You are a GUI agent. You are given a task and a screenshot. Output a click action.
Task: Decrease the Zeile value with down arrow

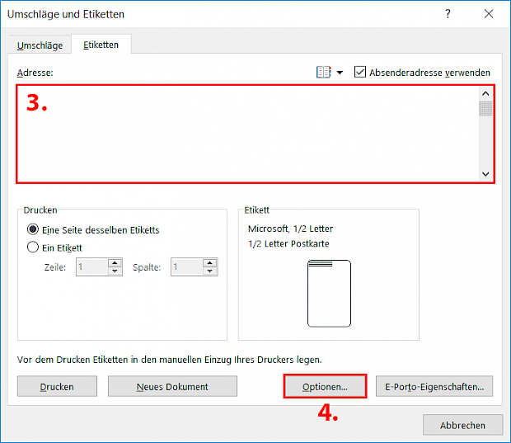click(x=115, y=271)
